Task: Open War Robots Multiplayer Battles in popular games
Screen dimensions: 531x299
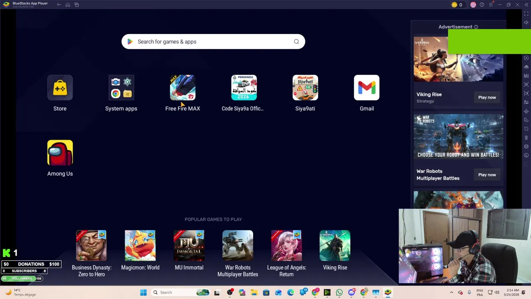Action: tap(238, 245)
